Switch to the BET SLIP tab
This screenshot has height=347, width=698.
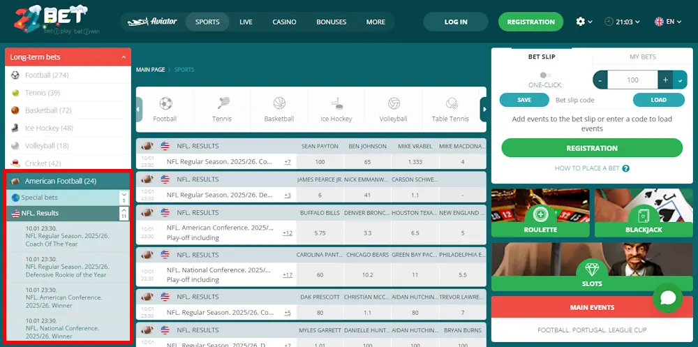542,57
